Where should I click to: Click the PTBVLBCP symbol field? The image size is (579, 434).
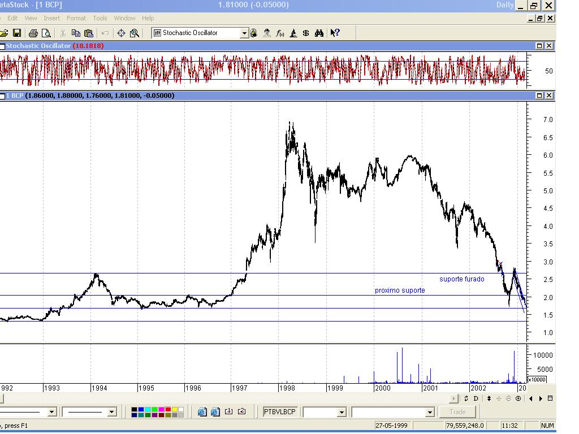point(279,412)
